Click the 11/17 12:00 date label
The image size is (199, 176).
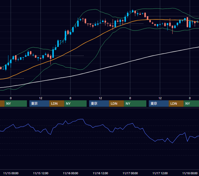pos(160,173)
